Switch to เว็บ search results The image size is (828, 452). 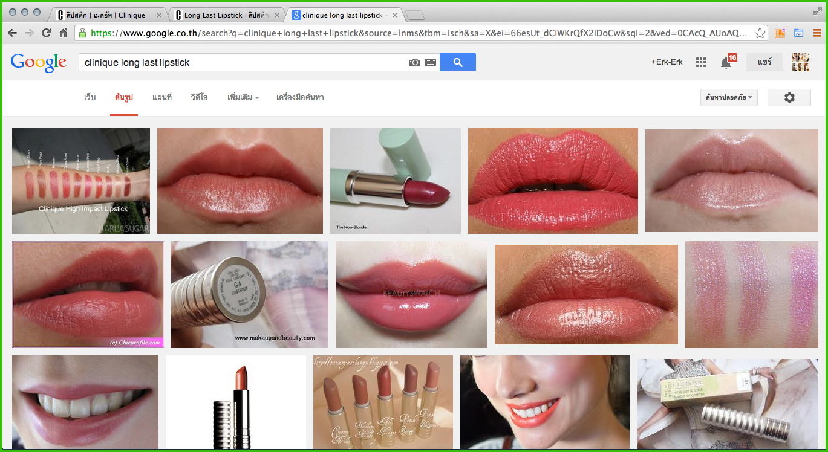[x=90, y=97]
